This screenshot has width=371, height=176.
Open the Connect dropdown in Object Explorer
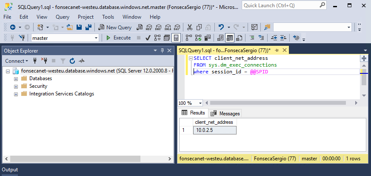(17, 61)
